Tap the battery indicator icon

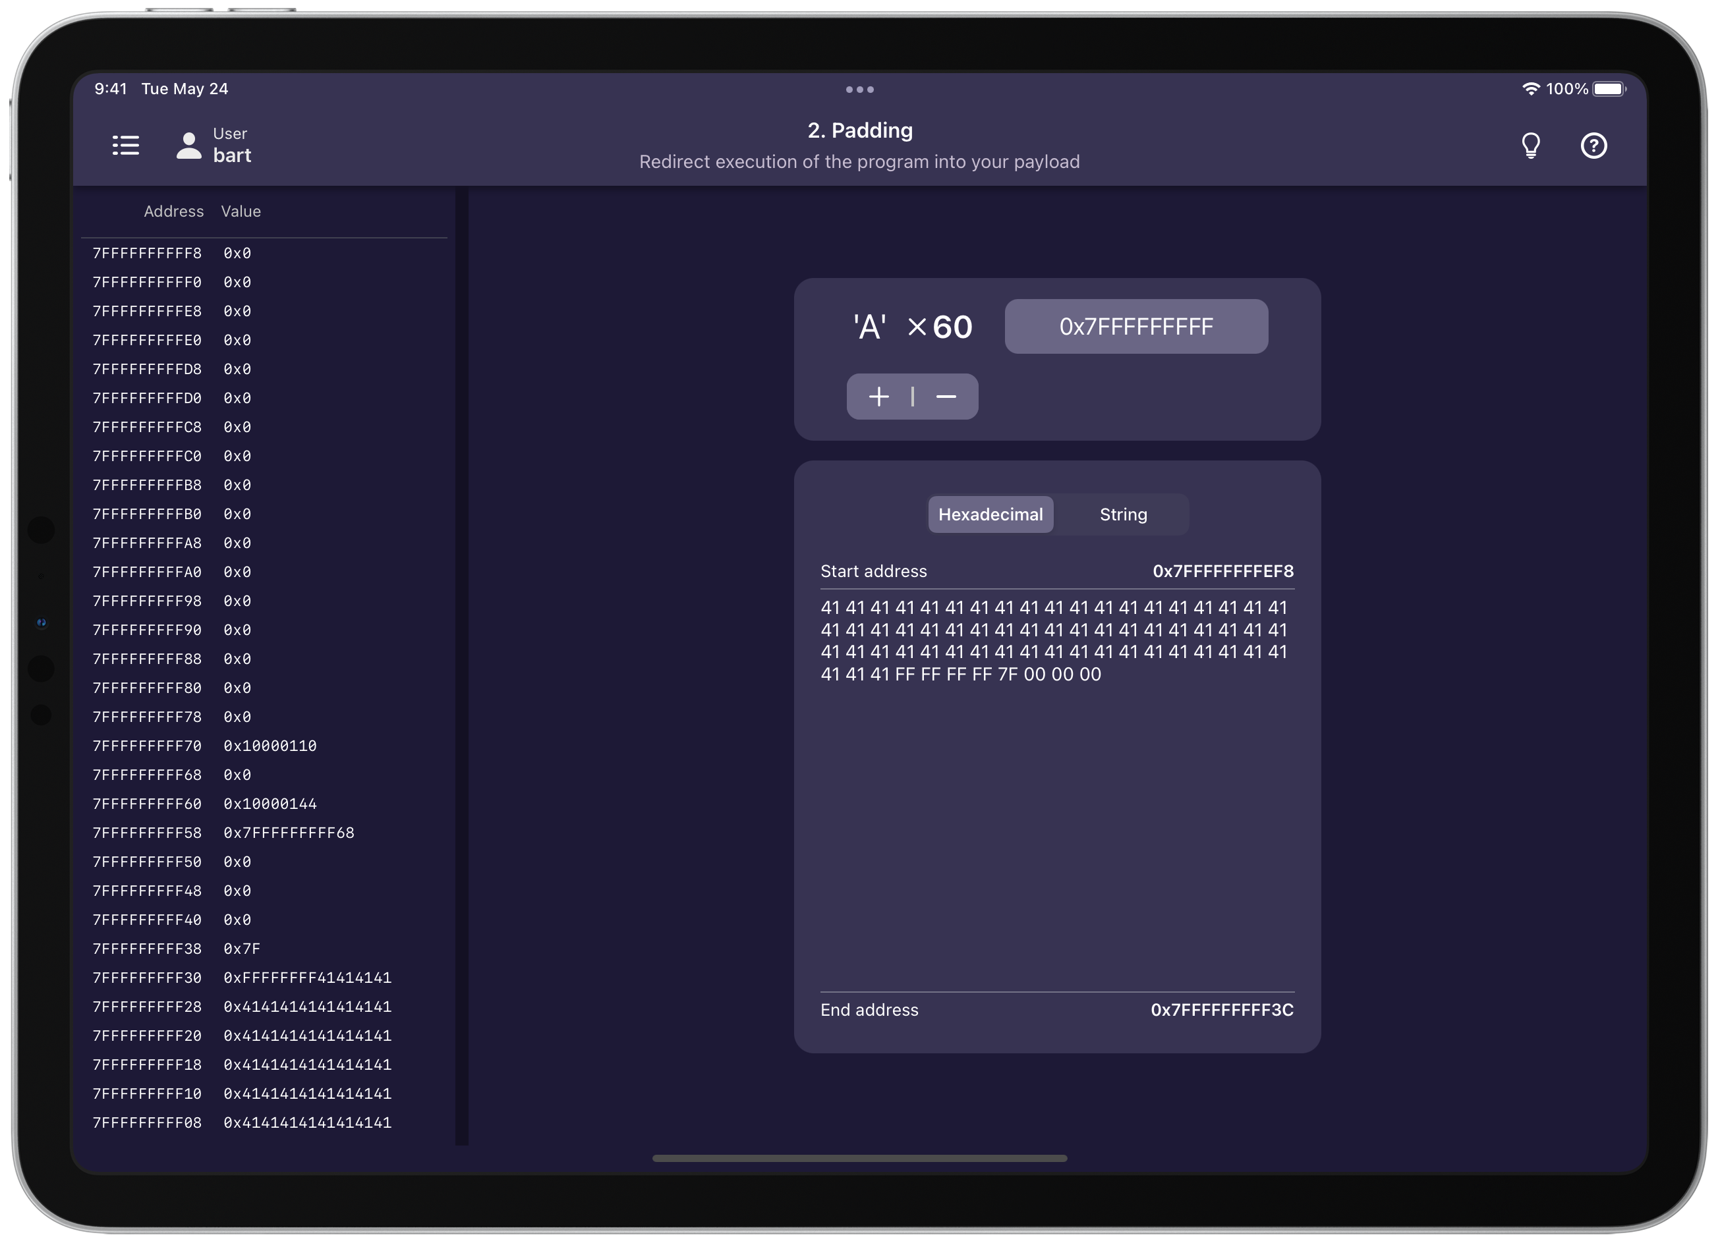click(x=1609, y=89)
